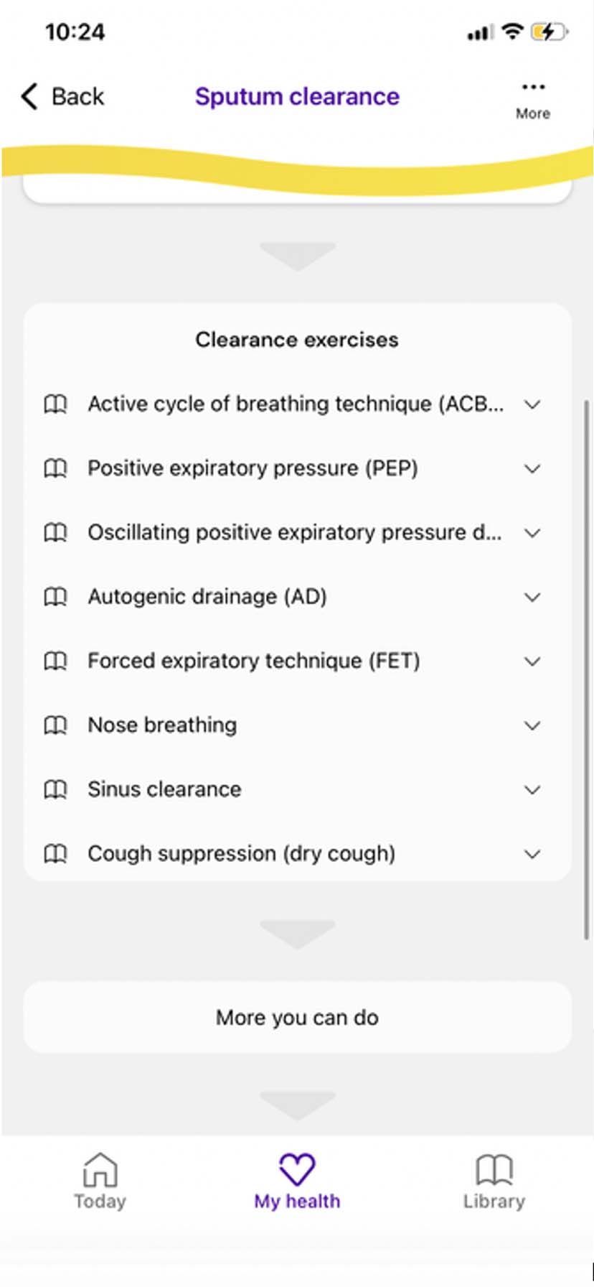This screenshot has height=1287, width=594.
Task: Open the book icon next to Cough suppression
Action: [x=55, y=854]
